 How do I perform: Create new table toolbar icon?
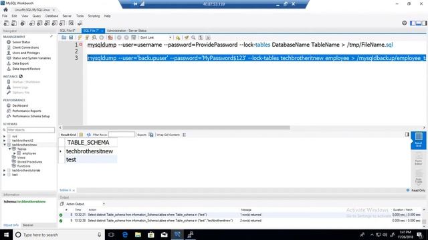coord(39,23)
